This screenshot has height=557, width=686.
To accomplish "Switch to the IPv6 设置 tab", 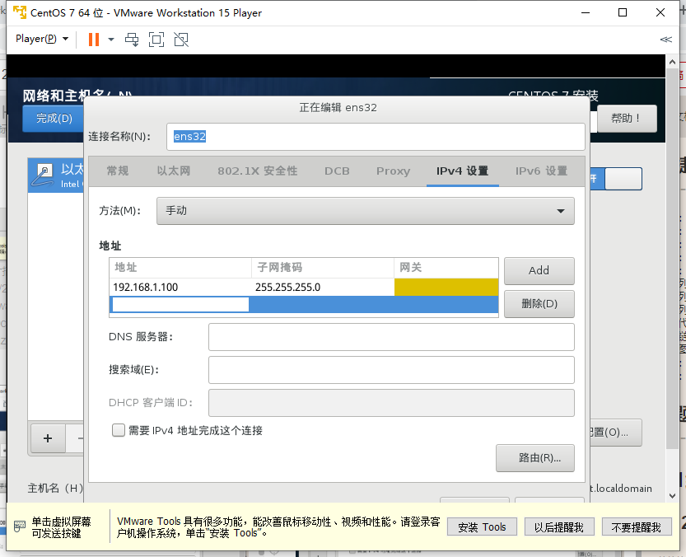I will pyautogui.click(x=542, y=171).
